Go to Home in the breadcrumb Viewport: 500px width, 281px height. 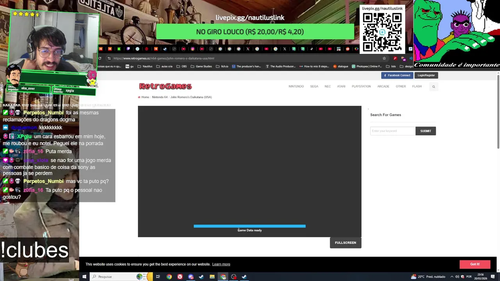coord(145,97)
